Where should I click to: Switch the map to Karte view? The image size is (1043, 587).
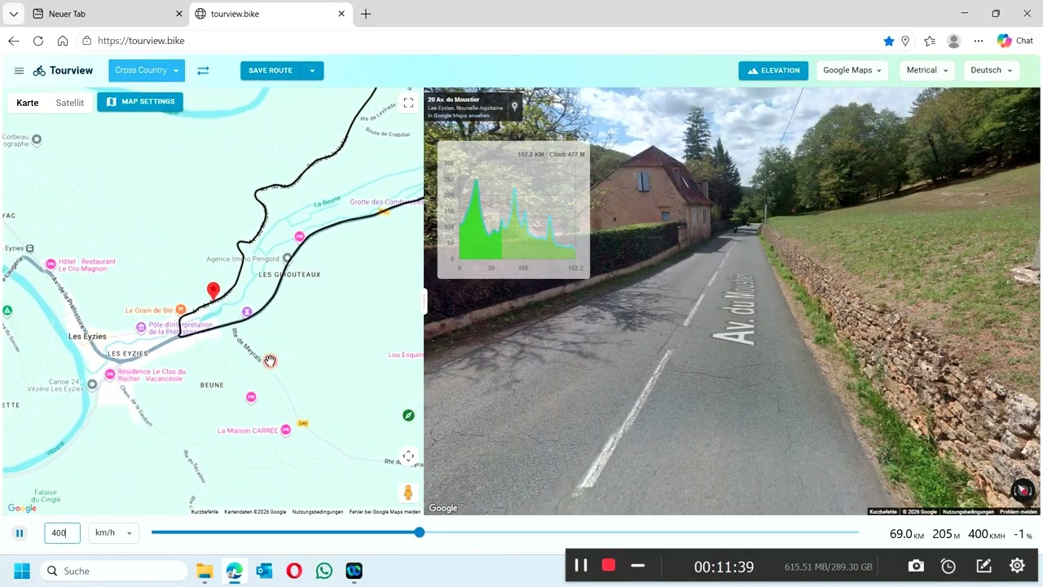point(28,103)
